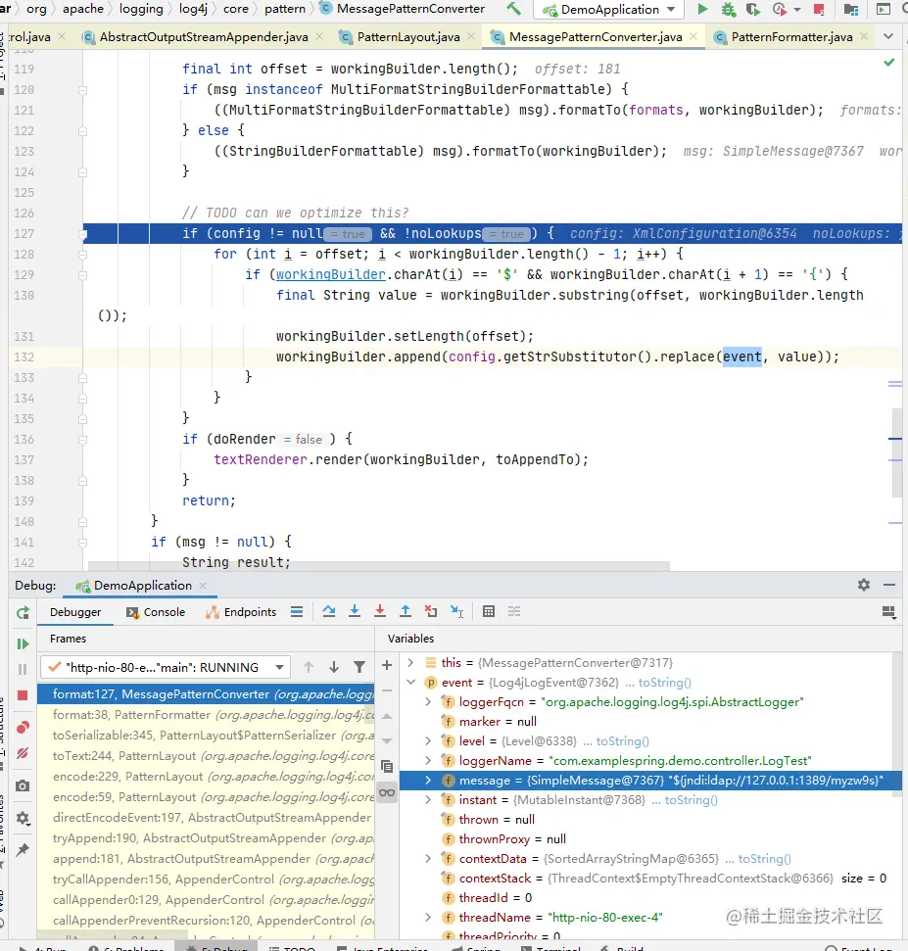Hide the Debug tool window with minus icon
This screenshot has height=951, width=908.
889,585
